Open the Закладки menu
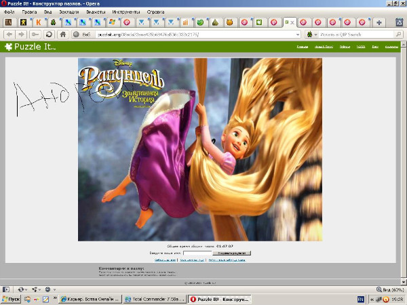 click(69, 12)
